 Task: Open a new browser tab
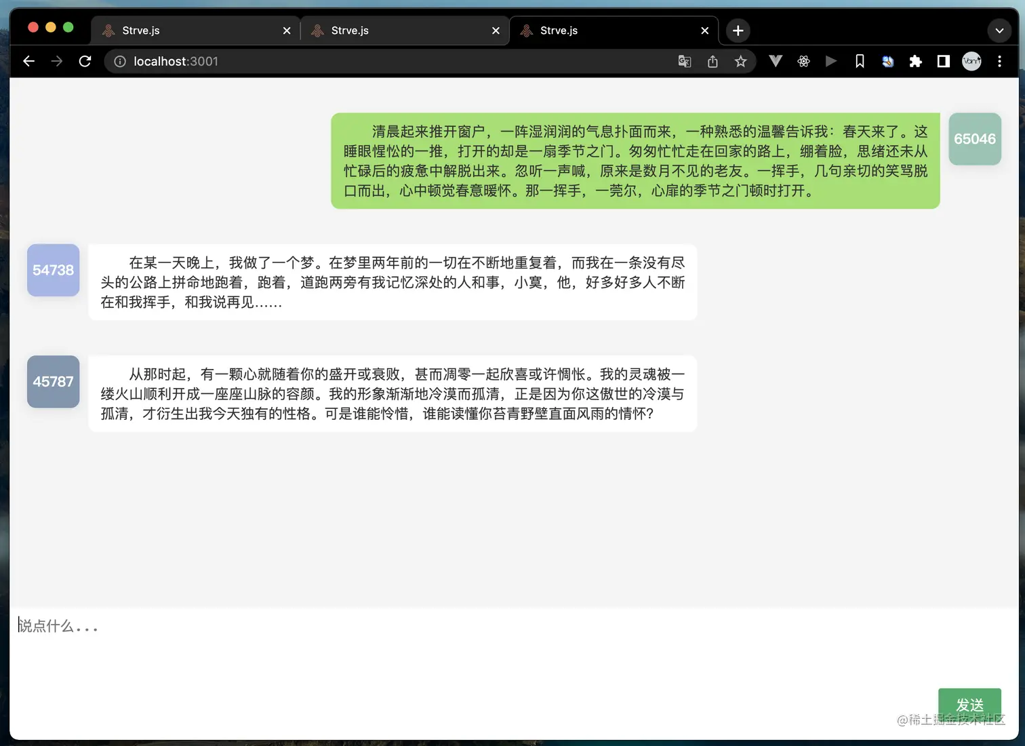(x=738, y=31)
